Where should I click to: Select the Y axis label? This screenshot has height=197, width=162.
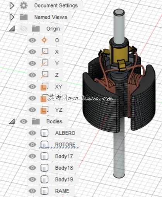[57, 63]
